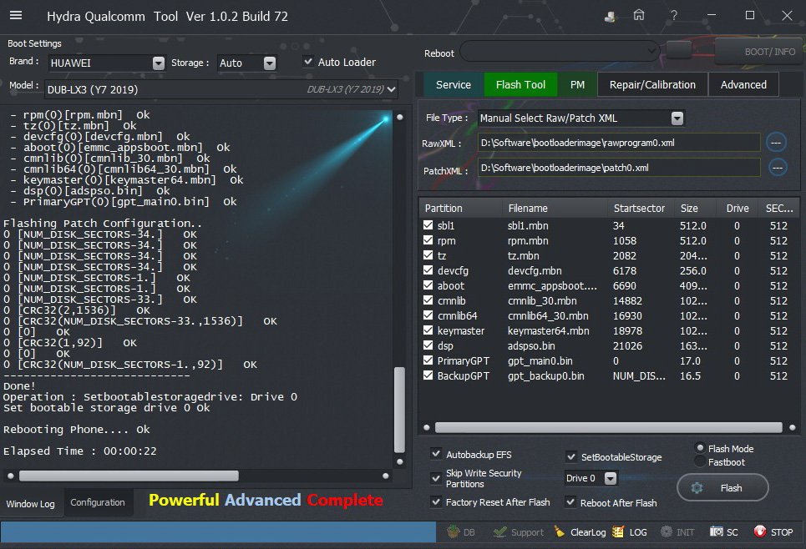Click the RawXML path input field
The height and width of the screenshot is (549, 806).
(x=619, y=143)
